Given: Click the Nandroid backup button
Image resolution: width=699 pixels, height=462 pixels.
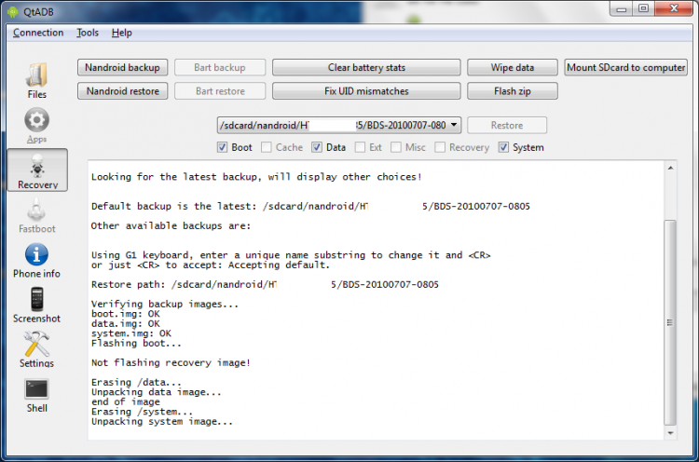Looking at the screenshot, I should 123,68.
